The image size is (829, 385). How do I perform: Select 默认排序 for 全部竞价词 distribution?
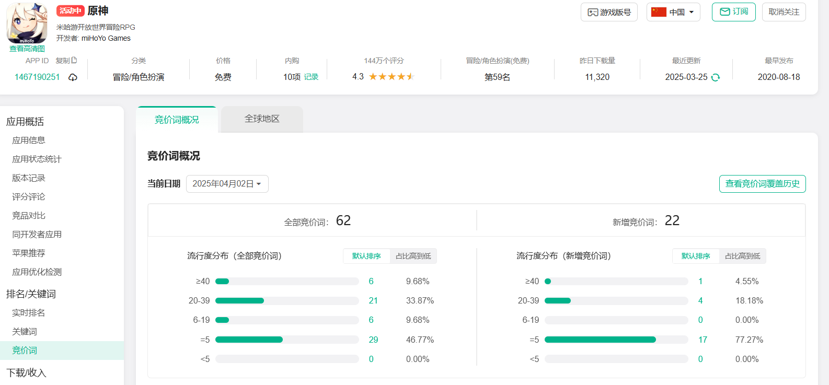pos(366,256)
